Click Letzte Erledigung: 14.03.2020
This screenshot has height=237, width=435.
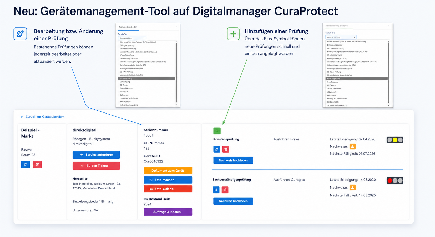point(353,180)
